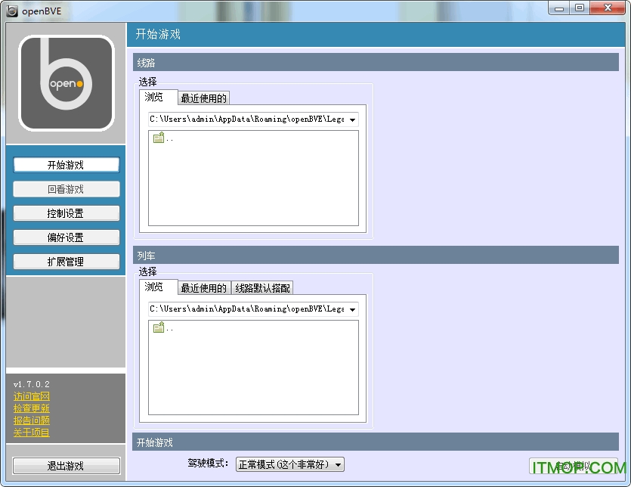Image resolution: width=631 pixels, height=487 pixels.
Task: Switch to route 浏览 browse tab
Action: (x=158, y=97)
